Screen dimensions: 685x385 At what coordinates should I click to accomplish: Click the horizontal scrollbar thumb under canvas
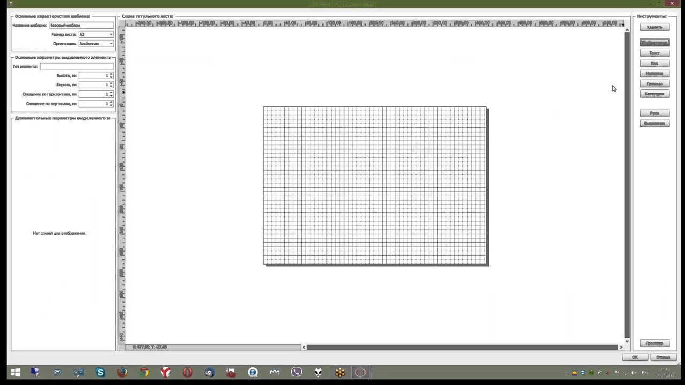(462, 347)
